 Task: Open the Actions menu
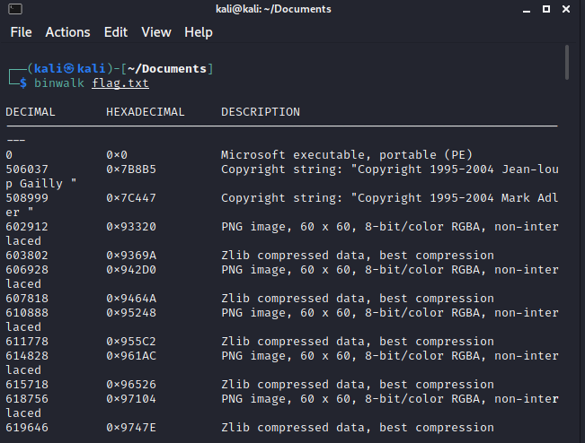pyautogui.click(x=67, y=32)
